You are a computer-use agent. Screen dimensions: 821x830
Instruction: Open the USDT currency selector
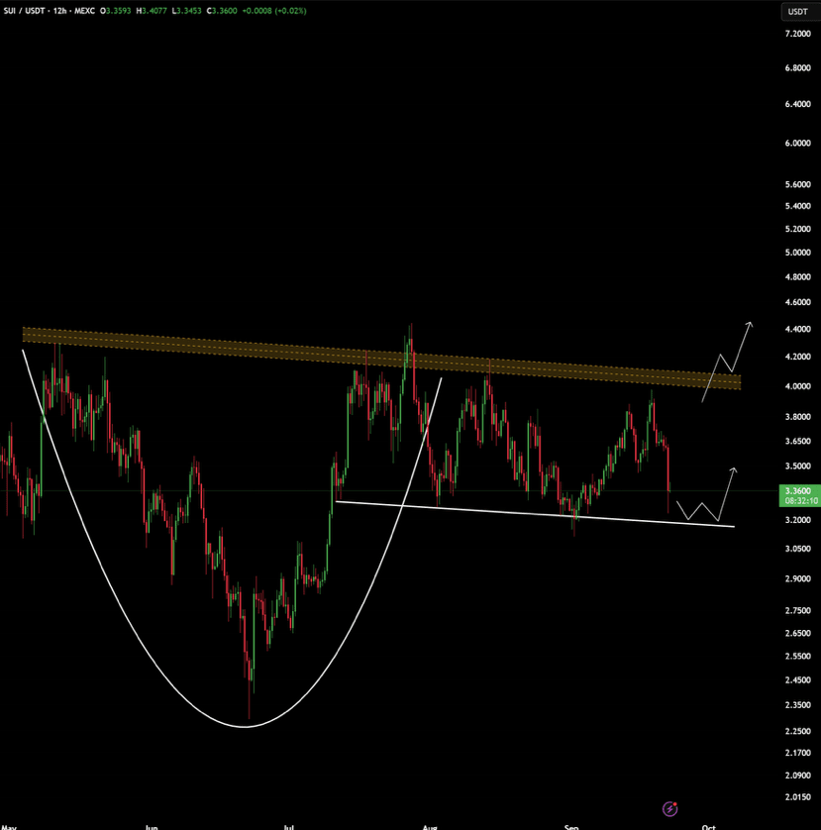(x=800, y=12)
